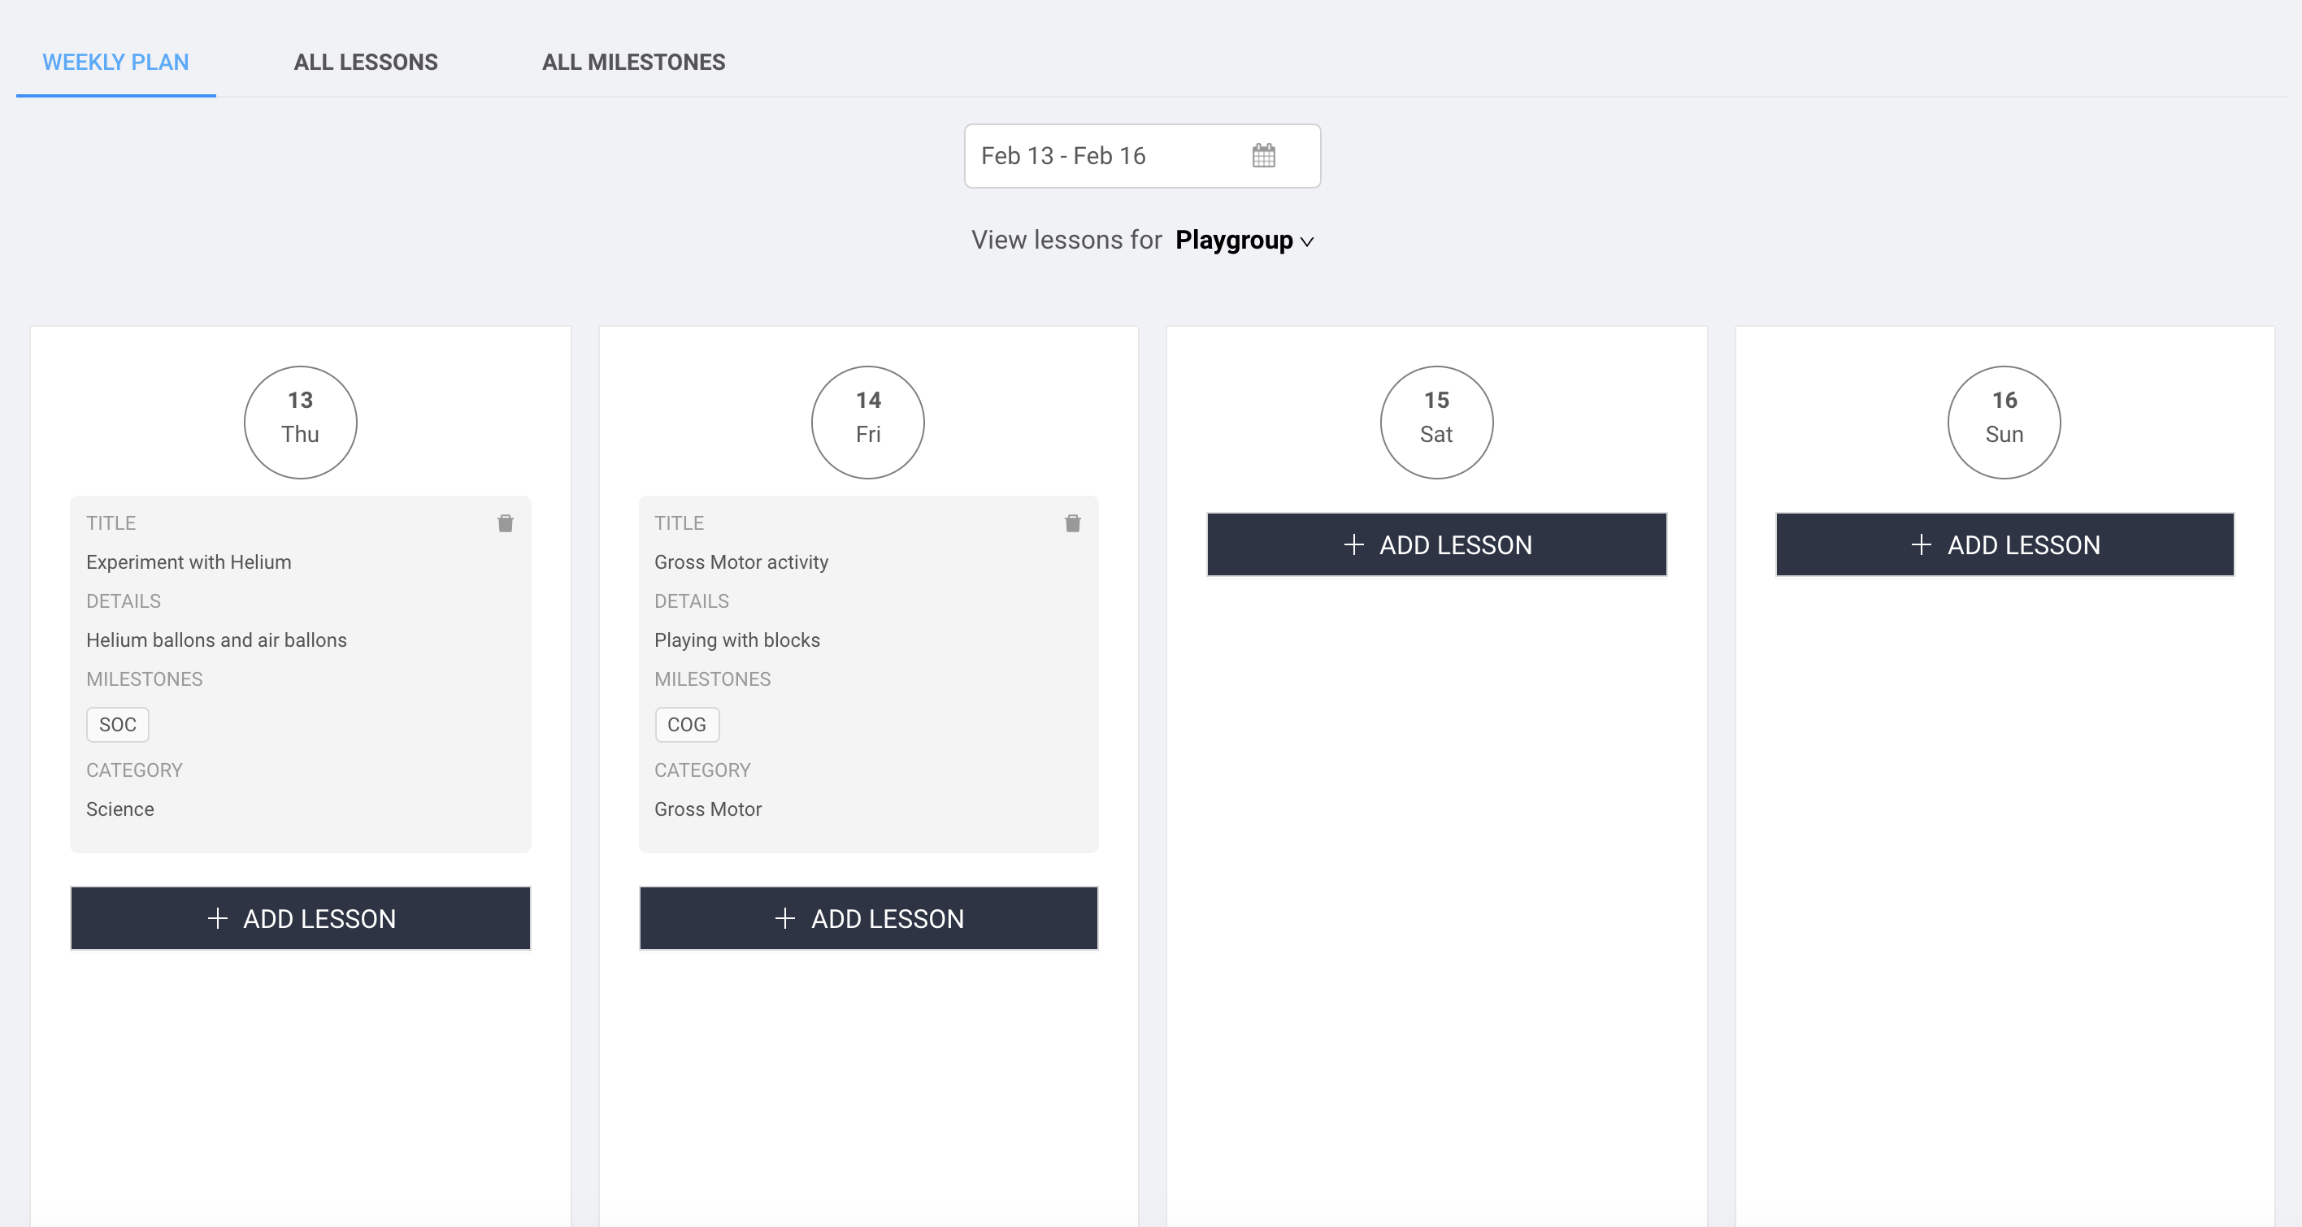Open the Experiment with Helium lesson title
2302x1227 pixels.
point(189,562)
